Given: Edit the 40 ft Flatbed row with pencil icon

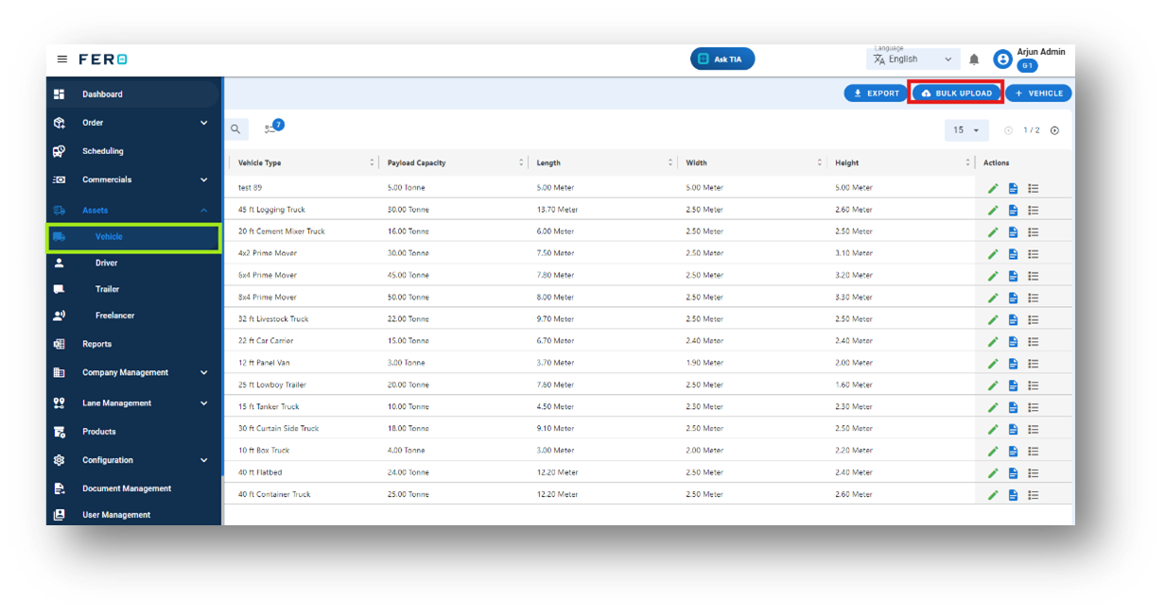Looking at the screenshot, I should pos(993,473).
